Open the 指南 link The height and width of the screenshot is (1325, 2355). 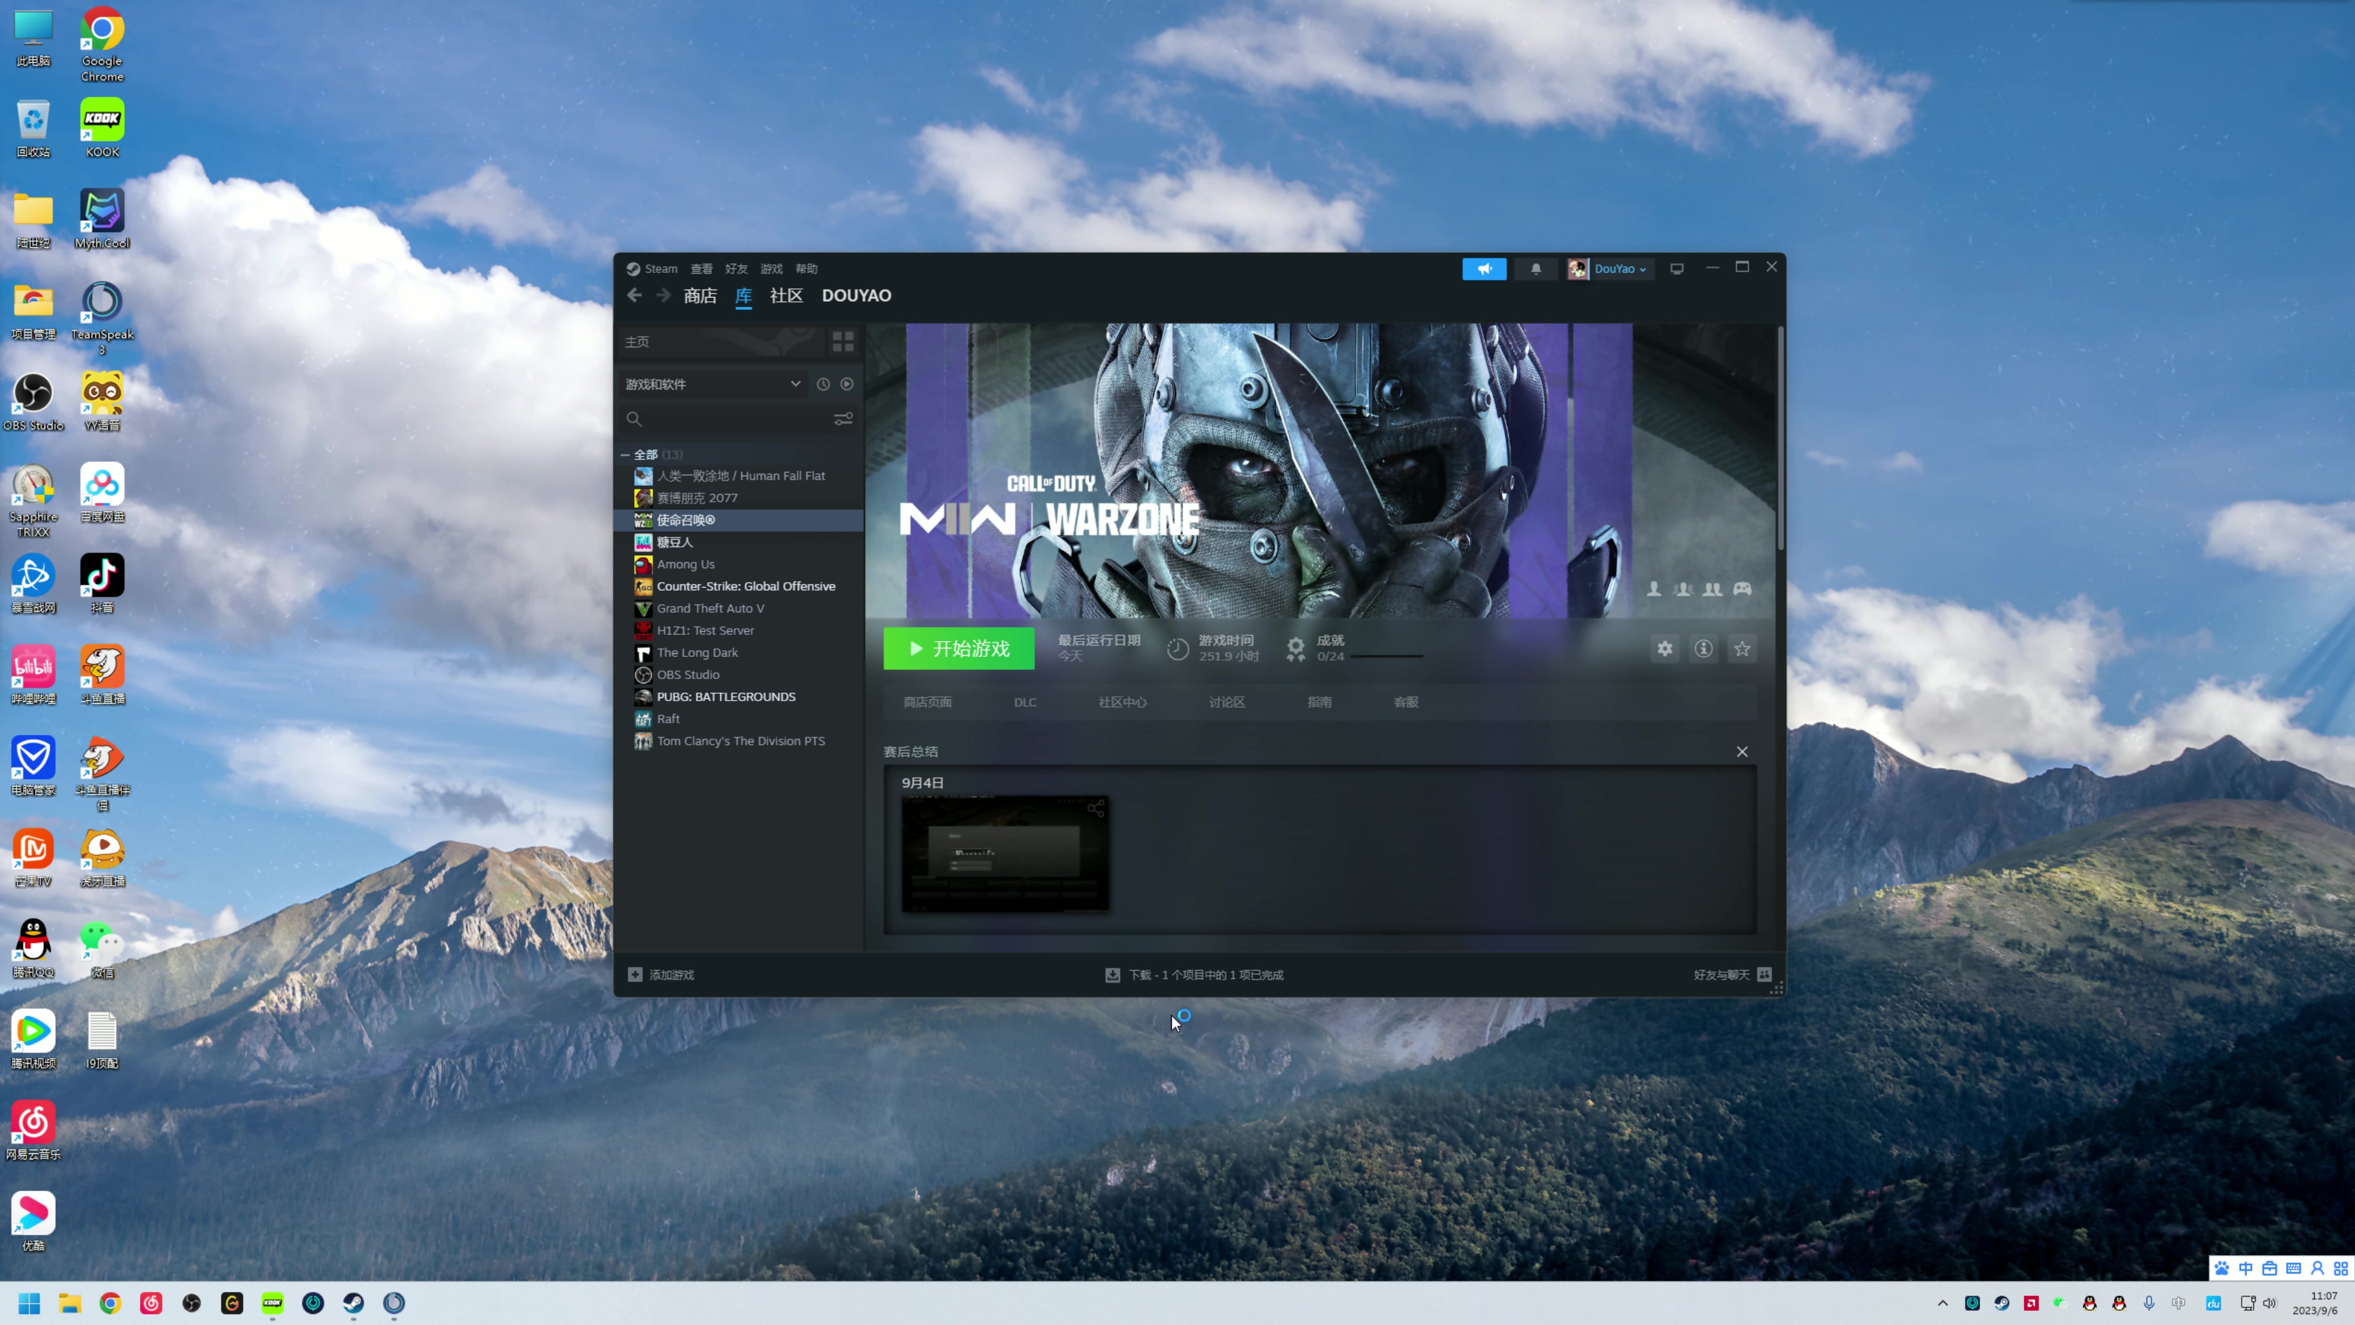1319,702
